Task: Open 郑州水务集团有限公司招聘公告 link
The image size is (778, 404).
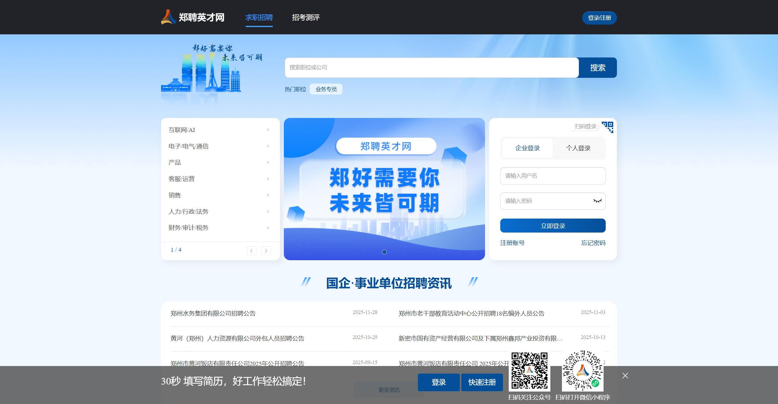Action: tap(213, 313)
